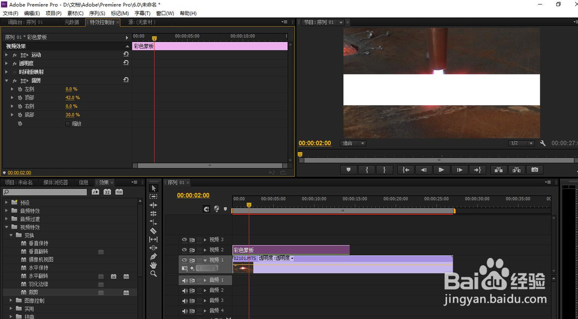This screenshot has height=319, width=578.
Task: Click the 42.0 % 顶部 crop value
Action: (x=73, y=98)
